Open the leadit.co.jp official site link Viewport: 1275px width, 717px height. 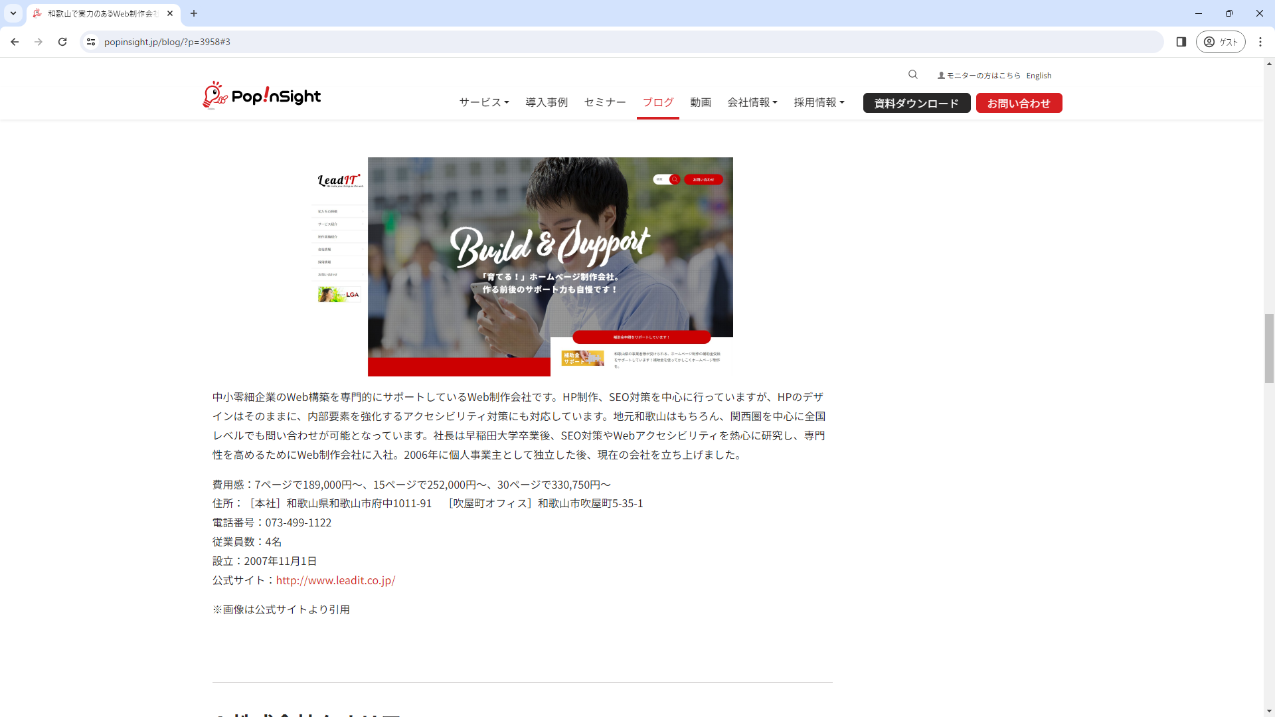coord(335,580)
